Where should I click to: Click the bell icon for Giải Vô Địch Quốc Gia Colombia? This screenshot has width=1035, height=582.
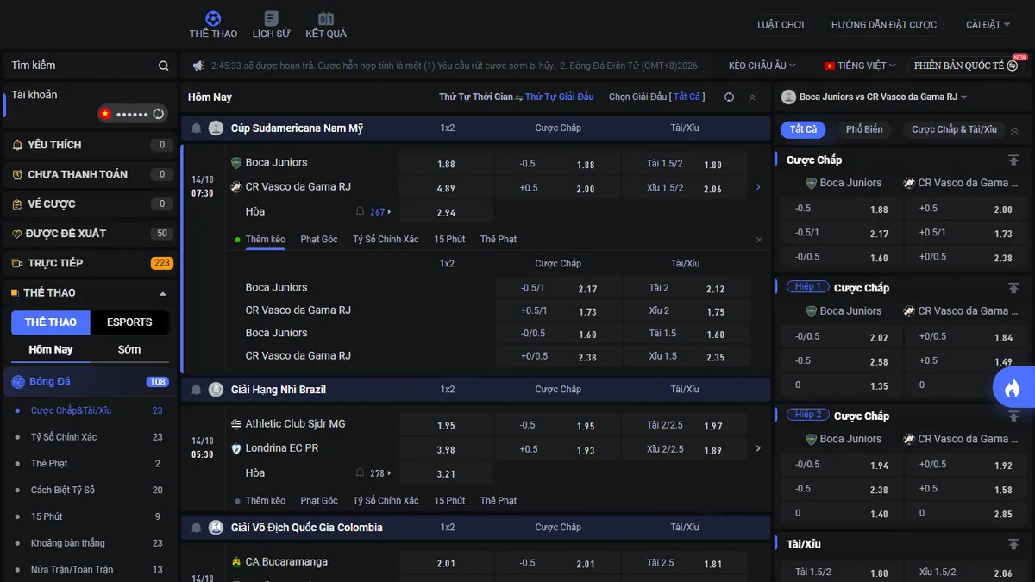197,528
